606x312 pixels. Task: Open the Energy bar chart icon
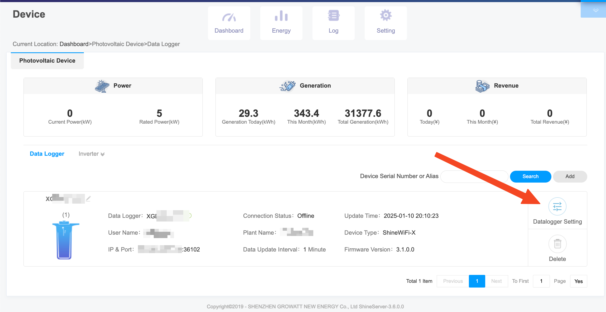(281, 16)
